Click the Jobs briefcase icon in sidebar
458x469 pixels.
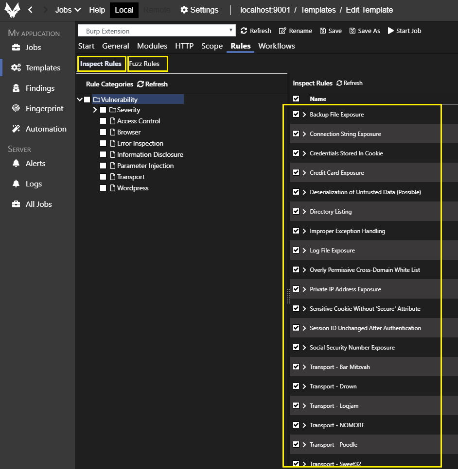16,47
